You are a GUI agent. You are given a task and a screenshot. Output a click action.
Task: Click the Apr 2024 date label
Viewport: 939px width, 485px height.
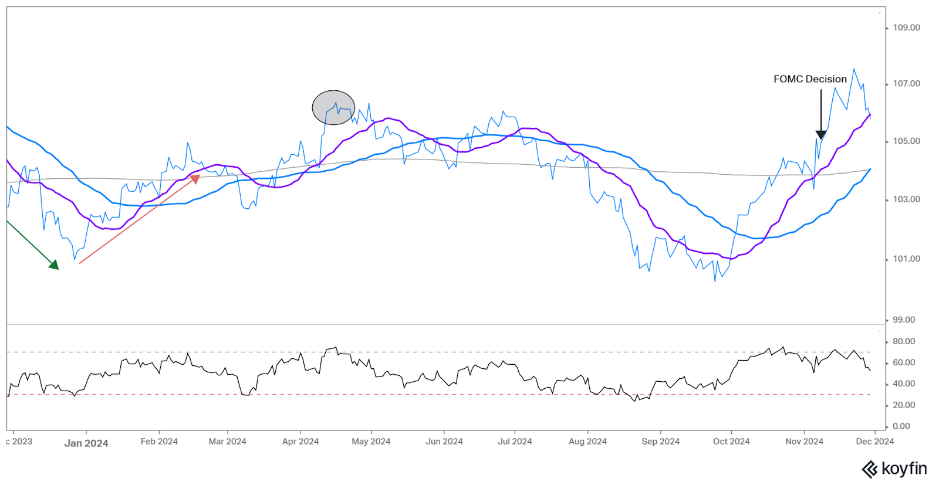click(x=300, y=442)
